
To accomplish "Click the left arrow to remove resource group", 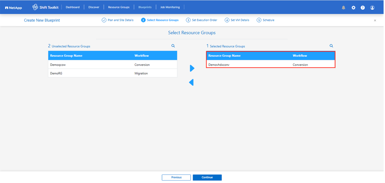I will coord(191,82).
